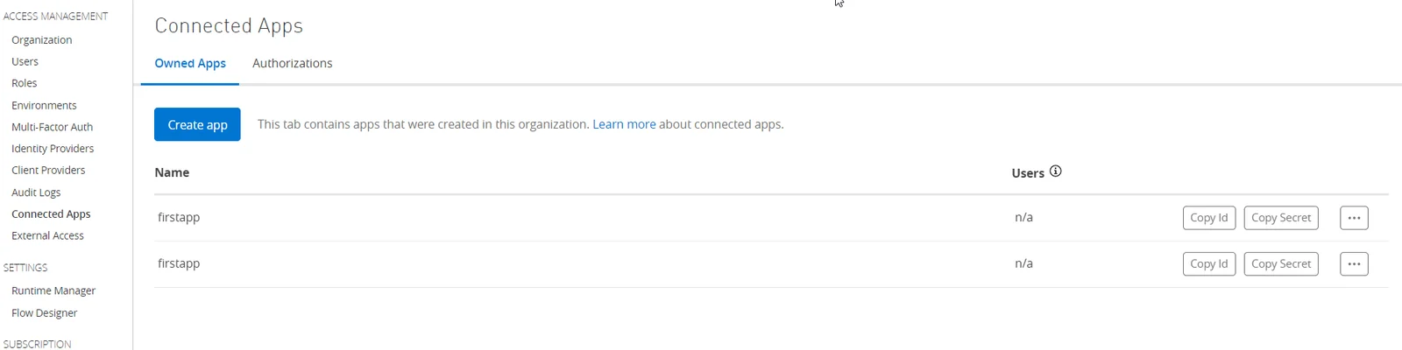Open Multi-Factor Auth settings
This screenshot has width=1402, height=350.
coord(52,127)
